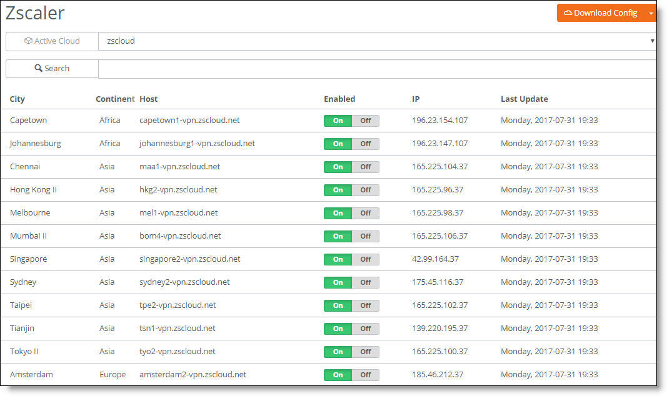Viewport: 667px width, 396px height.
Task: Select host singapore2-vpn.zscloud.net
Action: [x=189, y=259]
